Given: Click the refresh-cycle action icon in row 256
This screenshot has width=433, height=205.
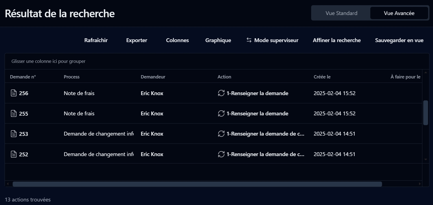Looking at the screenshot, I should coord(221,93).
